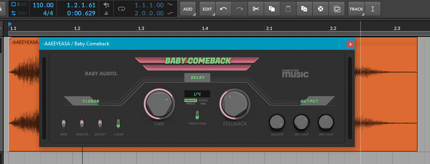430x164 pixels.
Task: Click the BABY COMEBACK title logo
Action: point(197,61)
